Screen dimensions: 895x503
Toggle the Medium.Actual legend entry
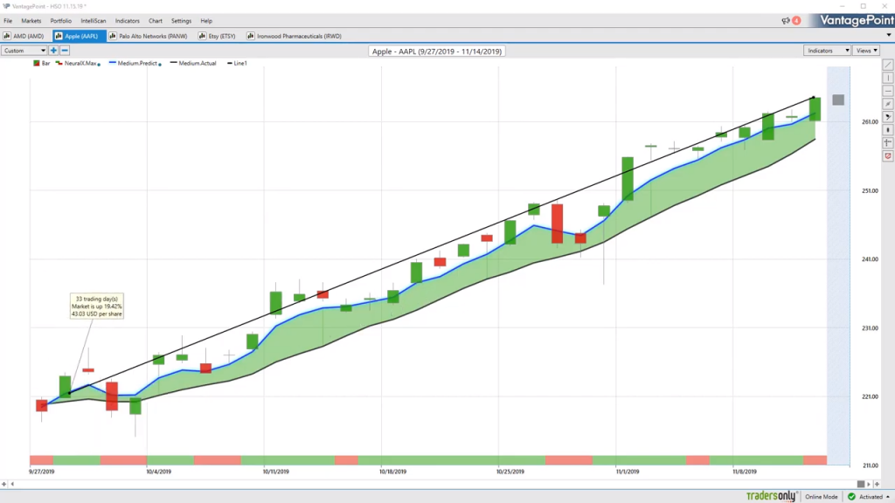pyautogui.click(x=193, y=63)
